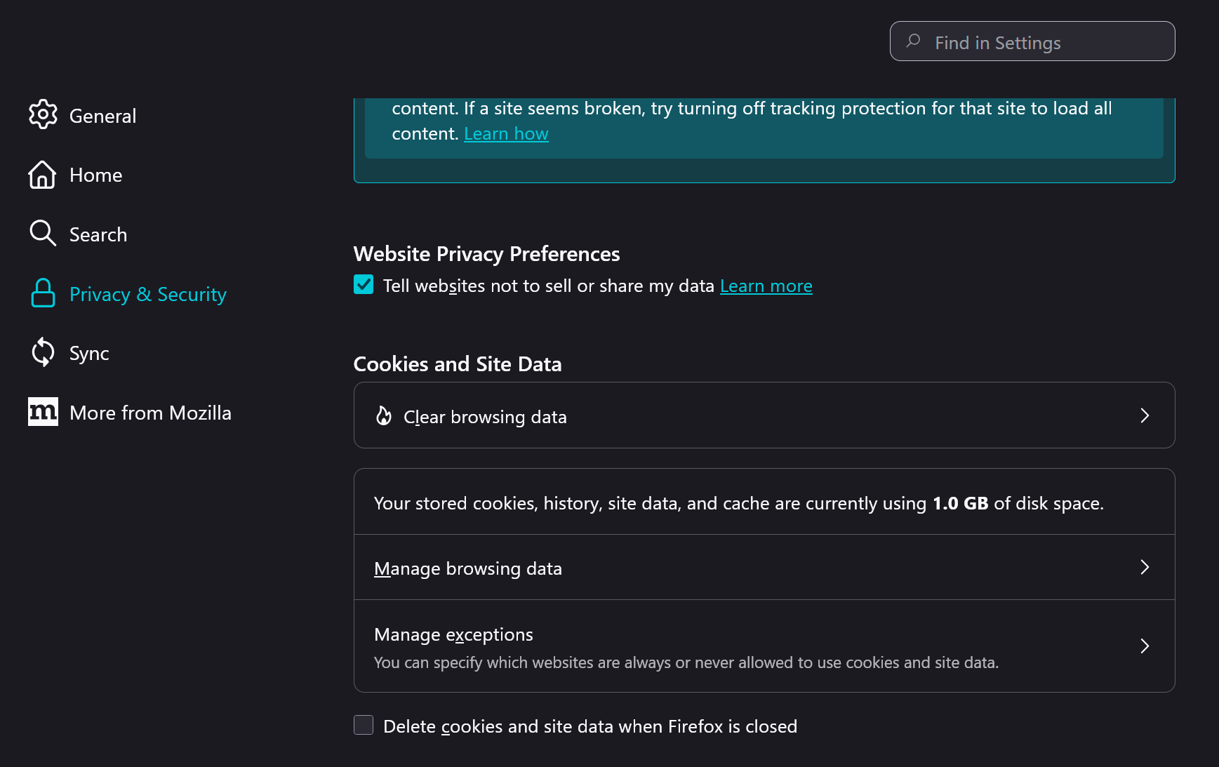
Task: Open the Learn more link about data sharing
Action: (766, 285)
